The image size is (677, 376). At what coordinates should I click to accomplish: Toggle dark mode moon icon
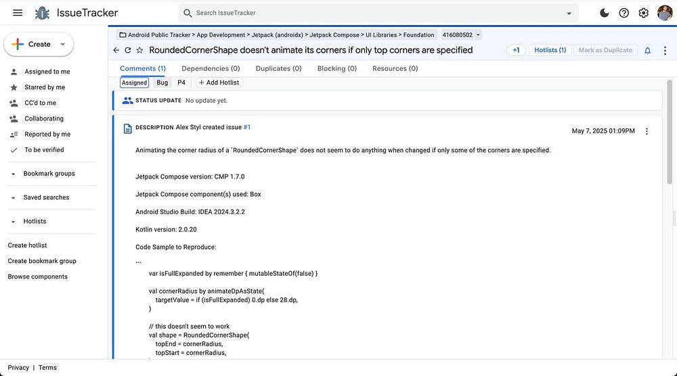pyautogui.click(x=605, y=13)
